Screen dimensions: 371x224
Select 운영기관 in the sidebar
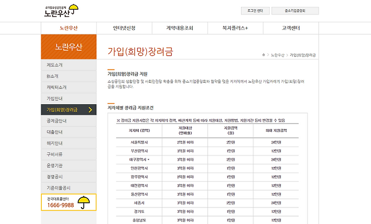[x=69, y=165]
